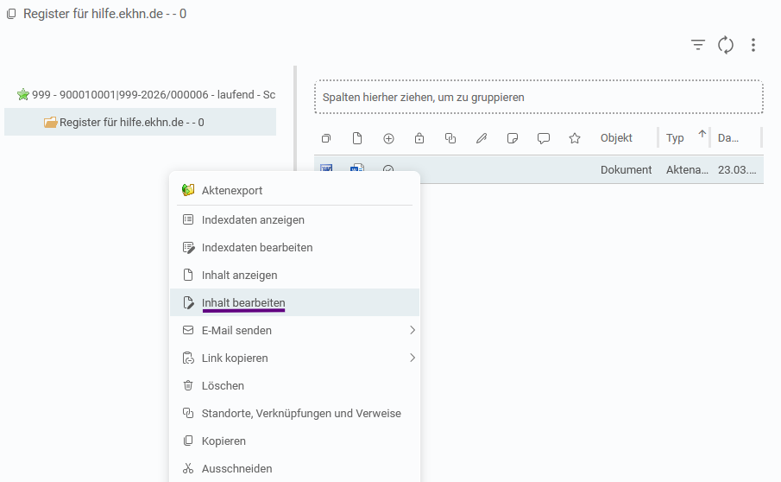Open Standorte, Verknüpfungen und Verweise
Image resolution: width=781 pixels, height=482 pixels.
tap(295, 413)
